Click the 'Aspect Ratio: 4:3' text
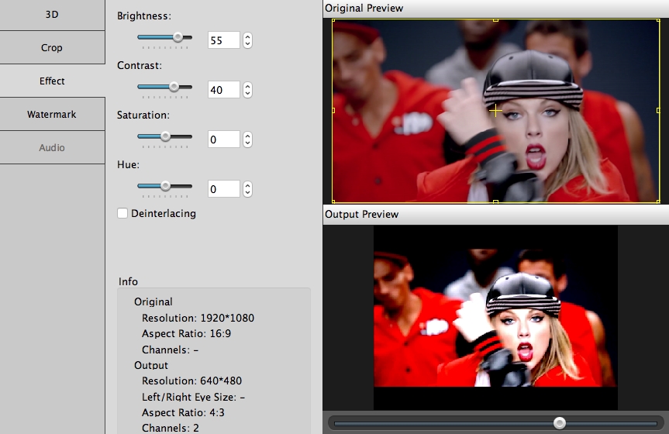The height and width of the screenshot is (434, 669). (x=183, y=412)
